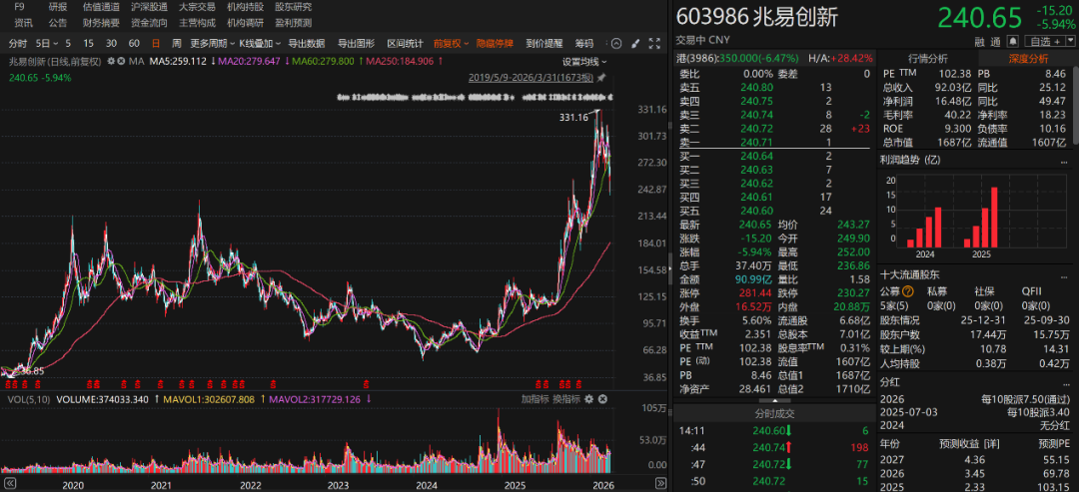Viewport: 1079px width, 492px height.
Task: Open the 前复权 price adjustment dropdown
Action: click(449, 43)
